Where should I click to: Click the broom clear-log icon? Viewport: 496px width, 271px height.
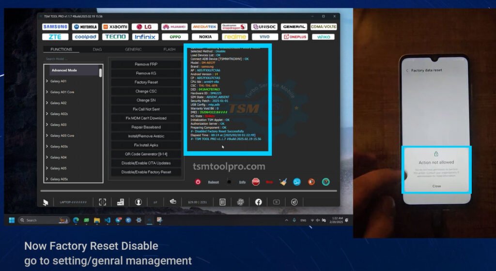point(283,182)
